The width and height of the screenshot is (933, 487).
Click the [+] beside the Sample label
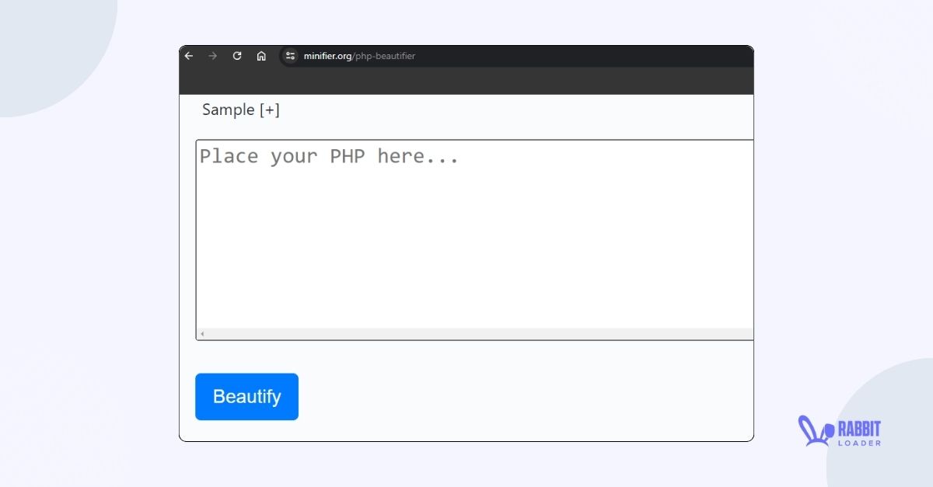click(x=270, y=110)
